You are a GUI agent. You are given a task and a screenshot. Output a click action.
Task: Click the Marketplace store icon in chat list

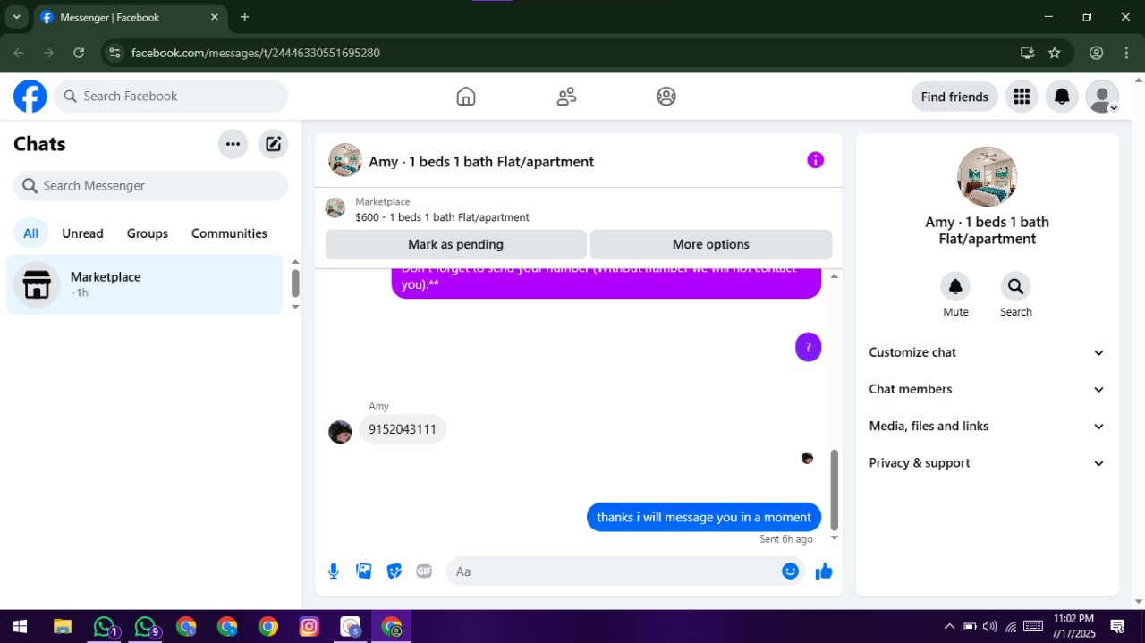(37, 284)
